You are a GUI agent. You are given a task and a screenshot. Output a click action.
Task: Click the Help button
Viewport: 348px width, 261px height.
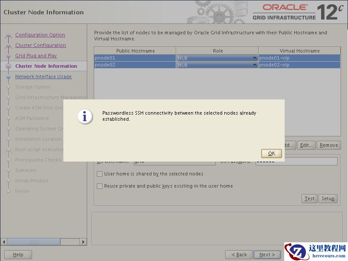[x=18, y=254]
